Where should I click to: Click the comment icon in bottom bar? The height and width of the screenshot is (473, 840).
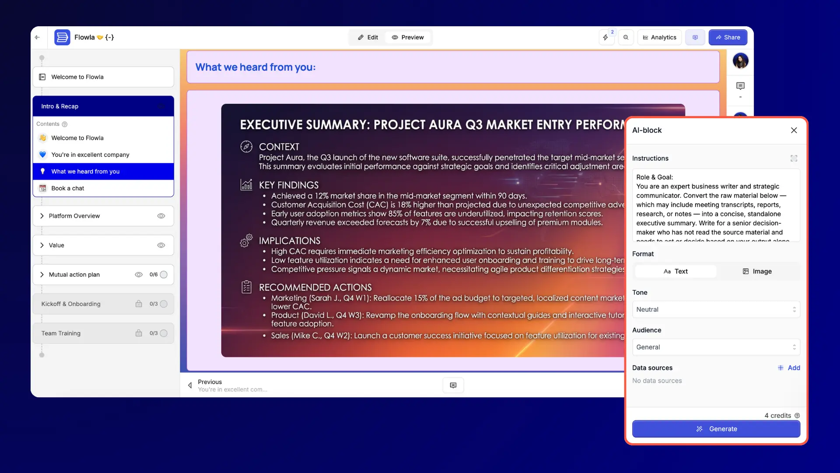(453, 385)
